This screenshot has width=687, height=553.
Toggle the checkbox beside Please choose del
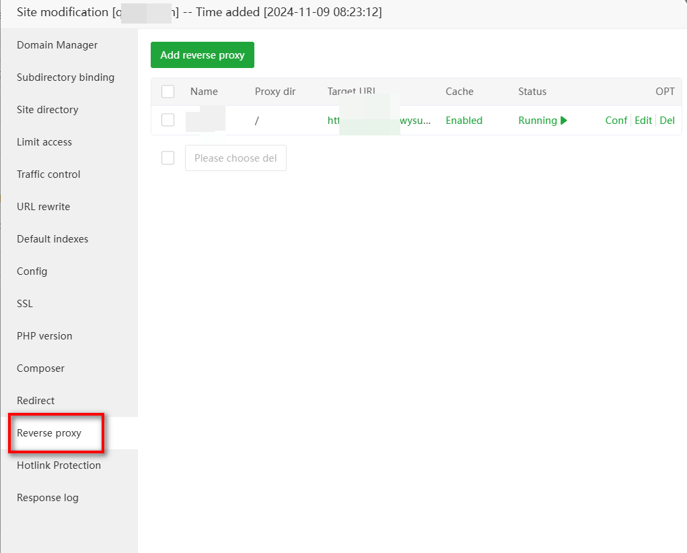click(168, 158)
